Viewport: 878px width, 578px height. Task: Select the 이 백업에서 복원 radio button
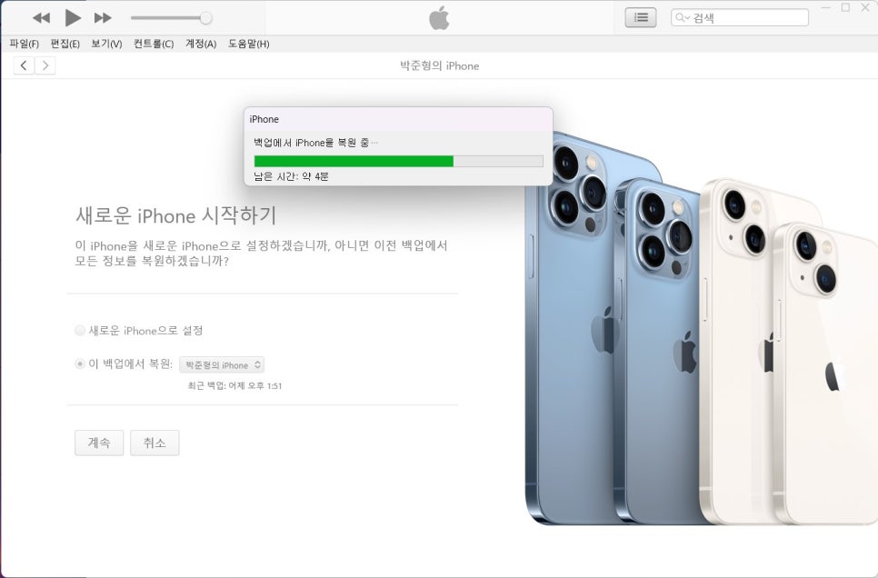point(80,364)
